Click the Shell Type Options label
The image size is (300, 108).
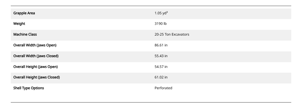pyautogui.click(x=29, y=88)
